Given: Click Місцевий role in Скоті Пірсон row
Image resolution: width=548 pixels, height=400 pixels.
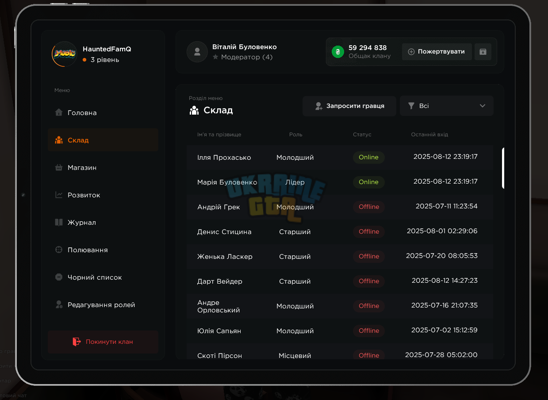Looking at the screenshot, I should click(x=295, y=355).
